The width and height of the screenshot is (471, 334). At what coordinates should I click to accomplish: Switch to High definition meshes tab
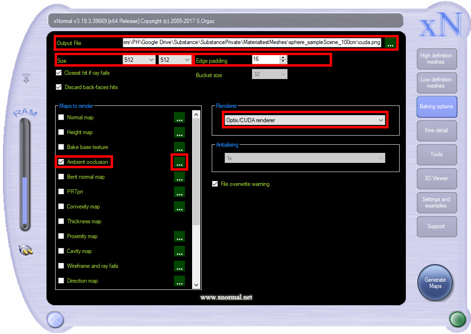point(436,59)
